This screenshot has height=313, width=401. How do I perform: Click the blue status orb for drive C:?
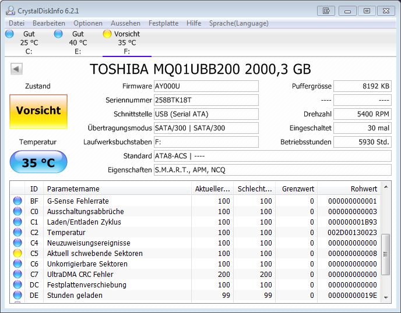point(9,34)
